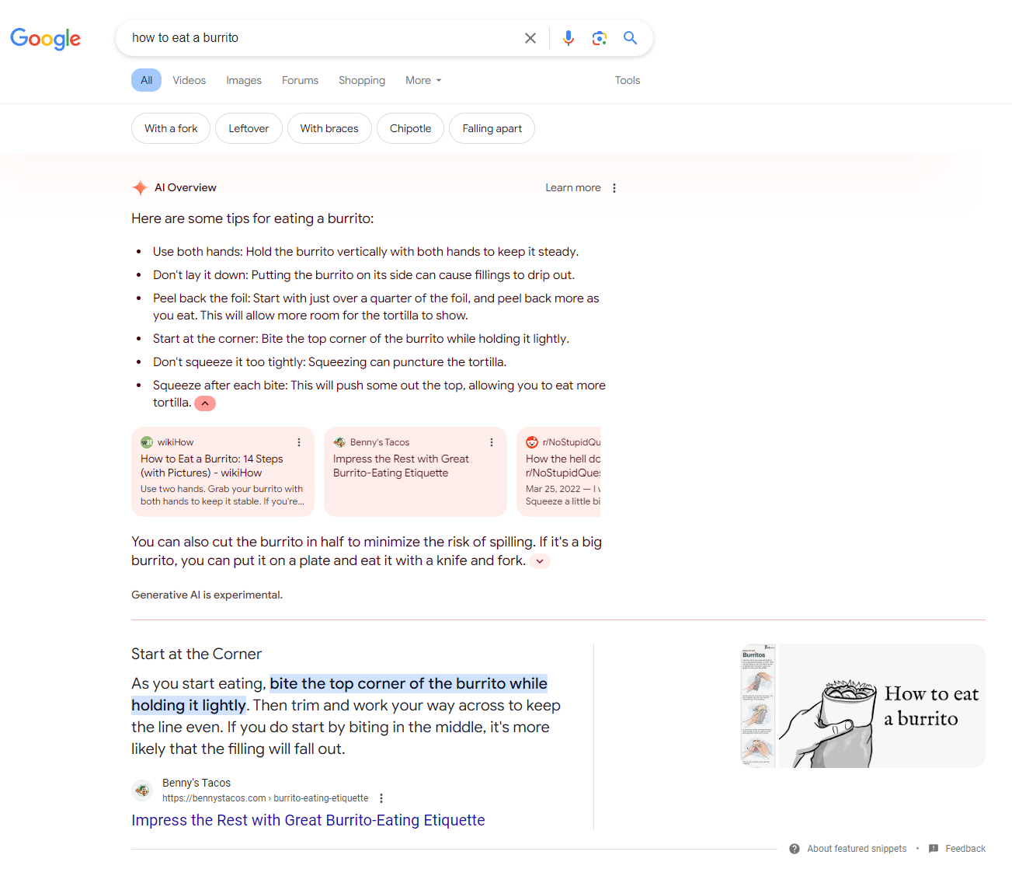Switch to the Images tab

244,80
